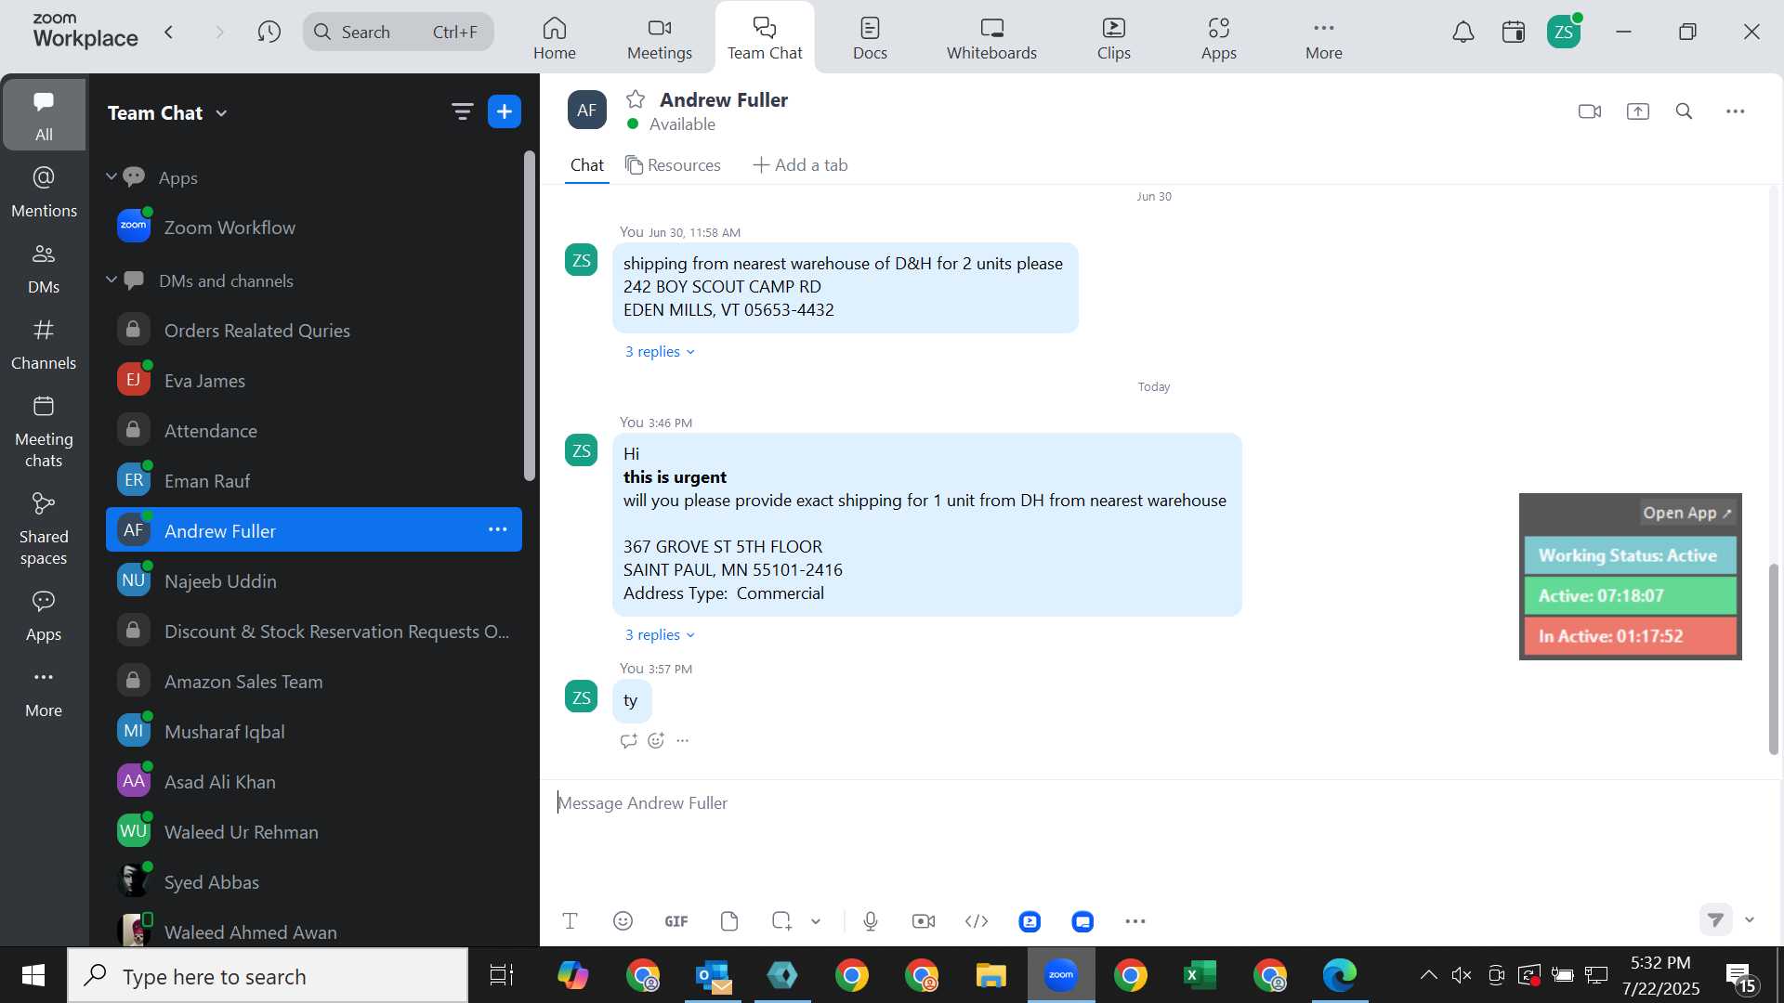Record a video message
Image resolution: width=1784 pixels, height=1003 pixels.
tap(924, 921)
